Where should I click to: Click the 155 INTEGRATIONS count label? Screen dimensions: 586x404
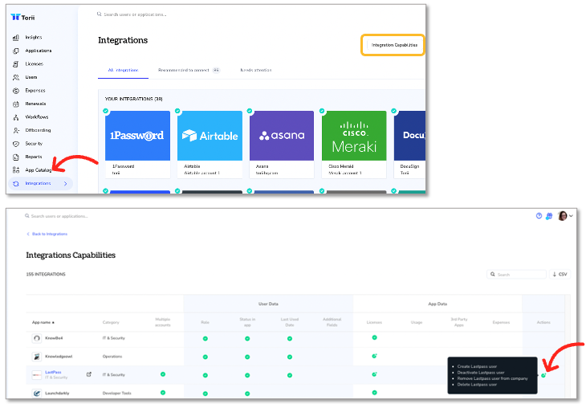point(46,274)
